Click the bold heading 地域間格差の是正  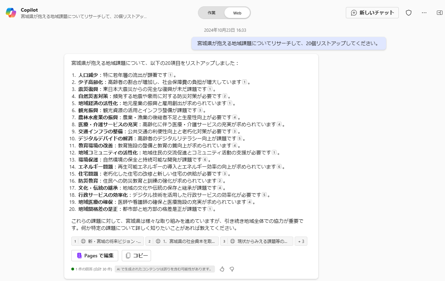tap(98, 209)
